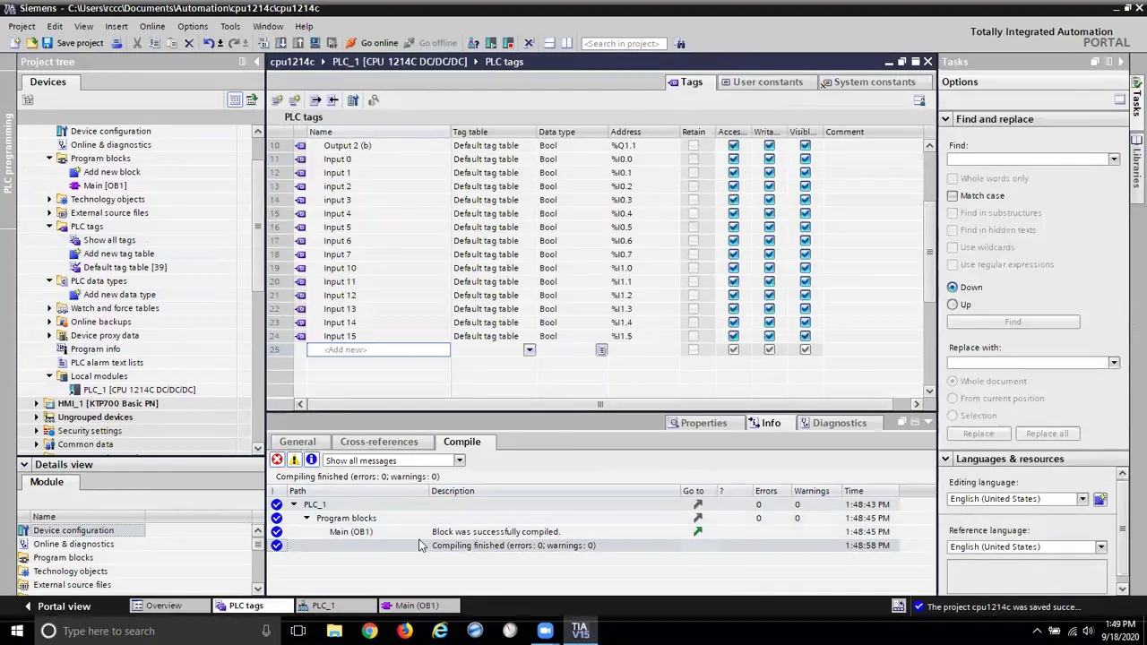Toggle Accessible checkbox for Output 2 (b)

[x=733, y=145]
